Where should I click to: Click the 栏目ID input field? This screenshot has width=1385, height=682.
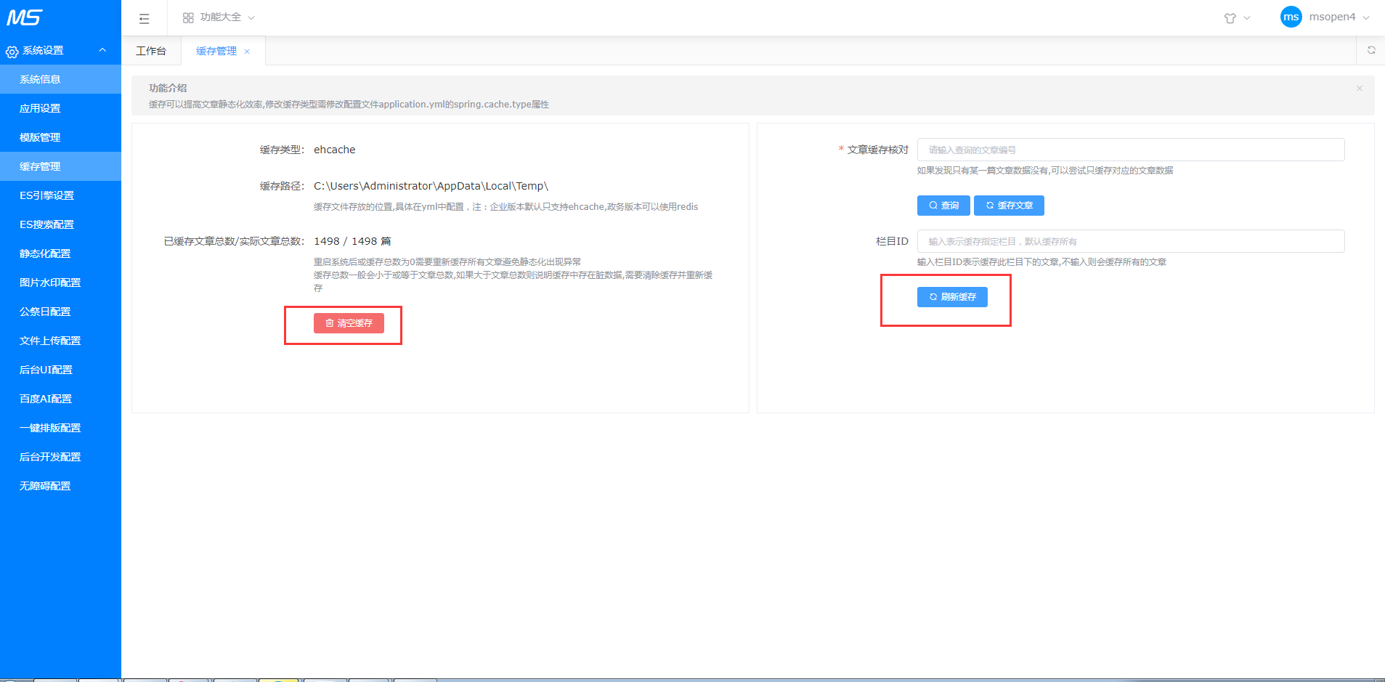tap(1130, 240)
